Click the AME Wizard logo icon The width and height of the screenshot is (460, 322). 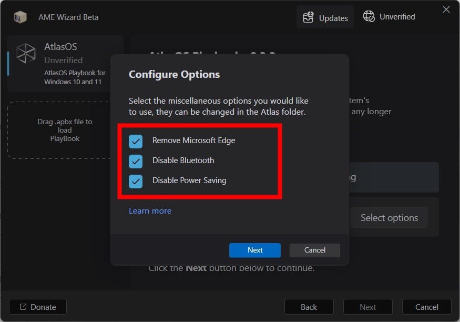tap(20, 17)
